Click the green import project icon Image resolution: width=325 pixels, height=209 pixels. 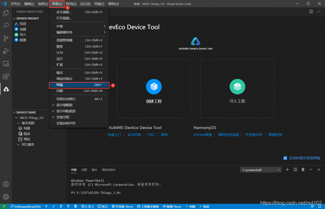point(237,87)
